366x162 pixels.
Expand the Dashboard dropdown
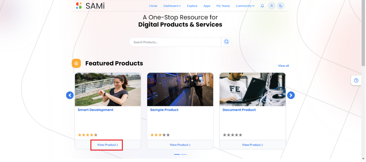[172, 6]
